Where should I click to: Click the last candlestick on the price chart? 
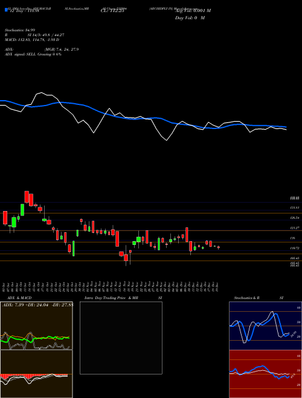click(x=219, y=247)
